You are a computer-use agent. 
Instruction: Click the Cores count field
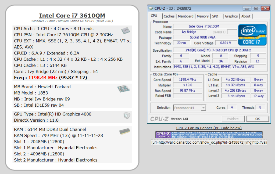coord(232,107)
